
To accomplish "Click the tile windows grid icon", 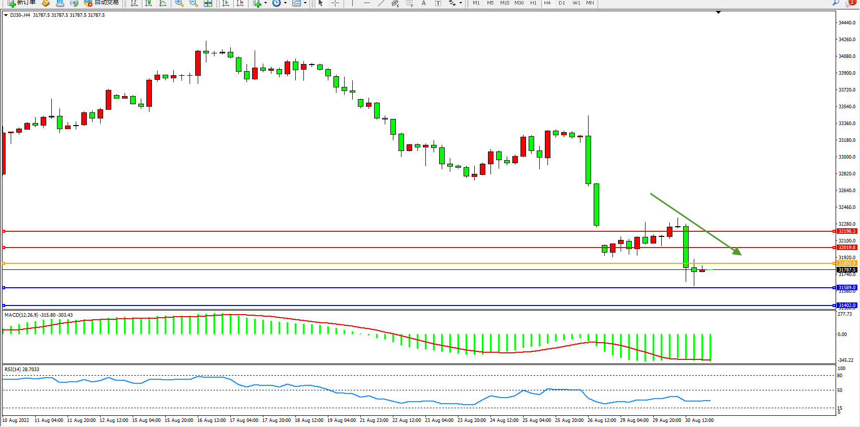I will (x=208, y=3).
